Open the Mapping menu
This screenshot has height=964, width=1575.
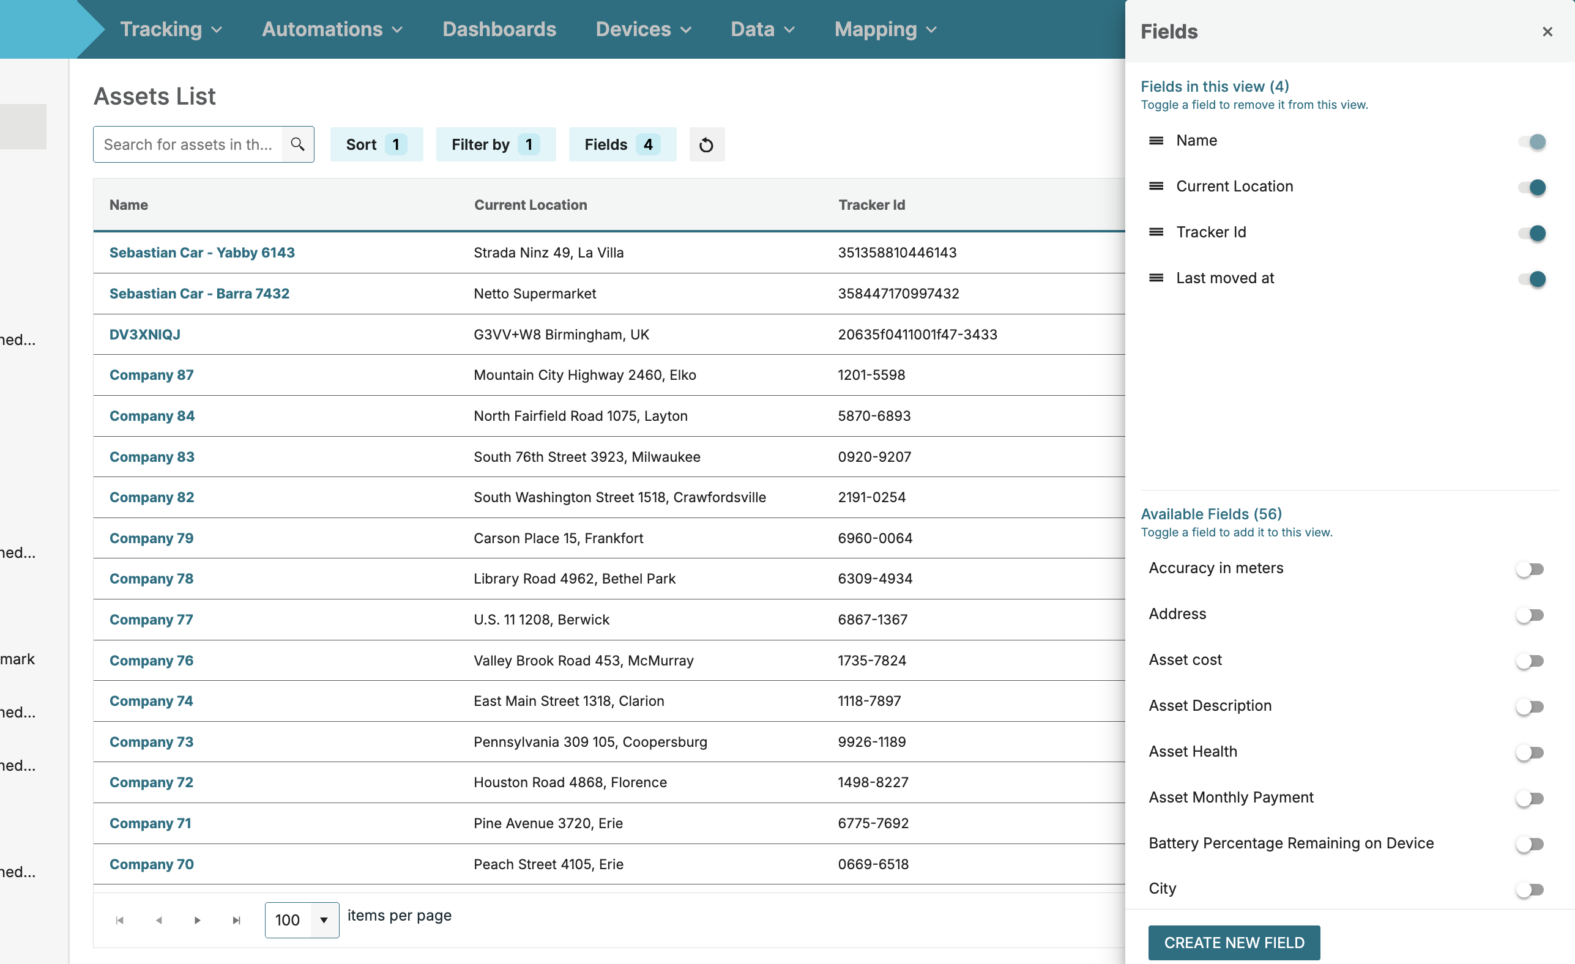click(885, 29)
